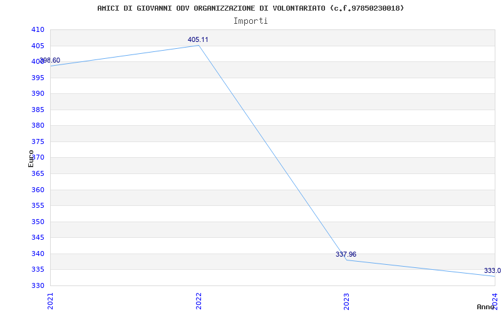Click the 410 y-axis tick label
Viewport: 501px width, 313px height.
coord(38,29)
